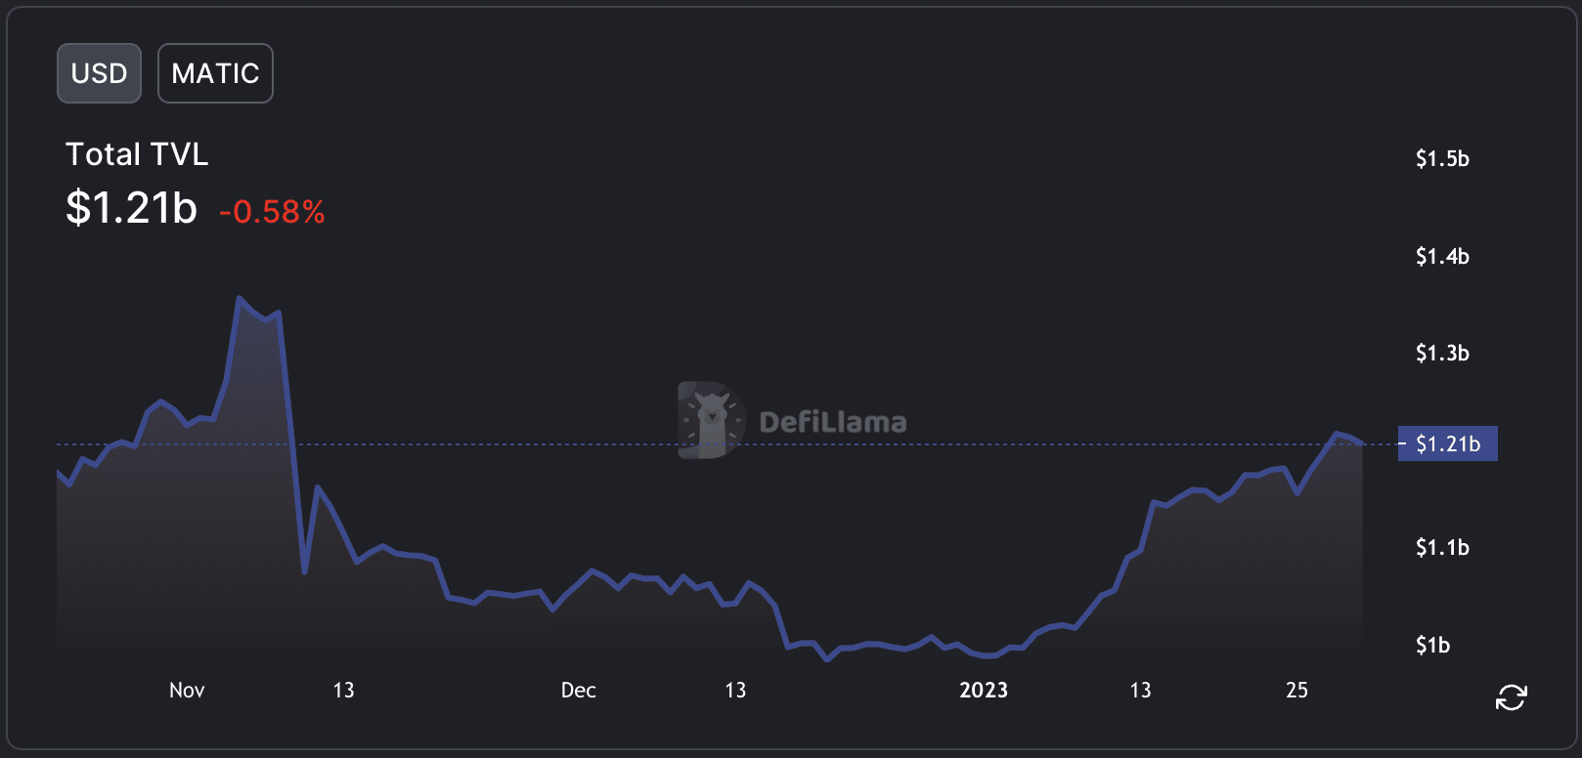The width and height of the screenshot is (1582, 758).
Task: Click the $1.5b y-axis label
Action: pyautogui.click(x=1442, y=158)
